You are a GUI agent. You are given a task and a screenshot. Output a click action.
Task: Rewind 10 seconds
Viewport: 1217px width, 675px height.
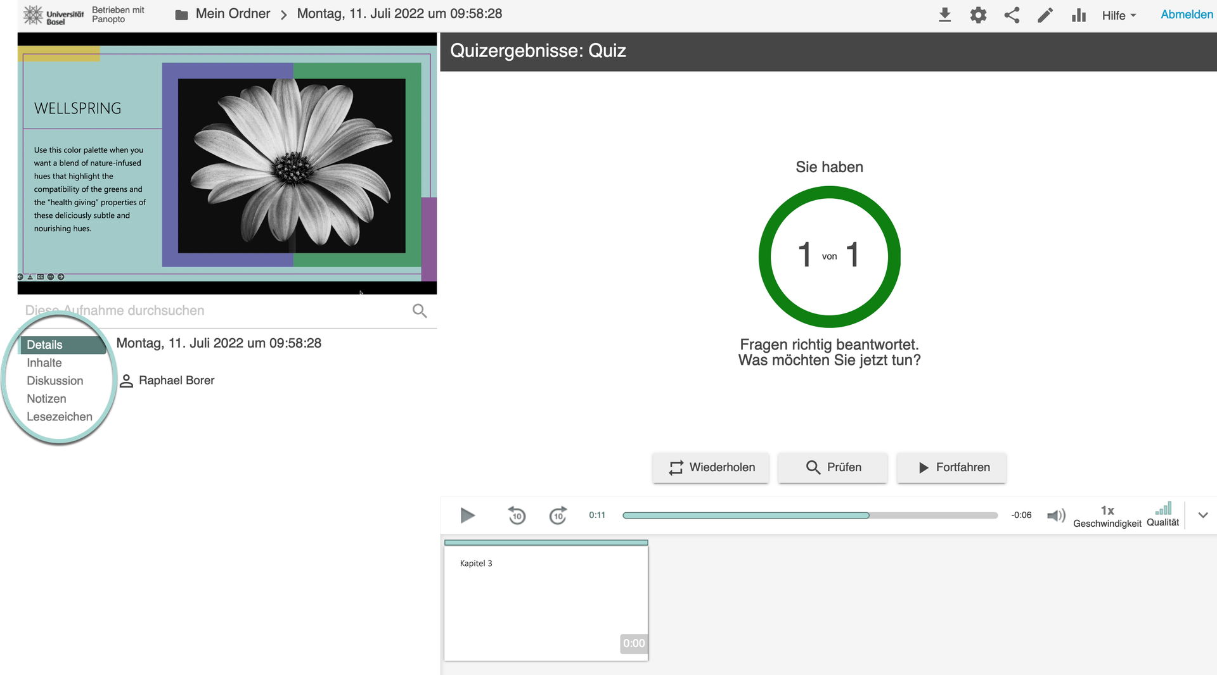[x=517, y=515]
